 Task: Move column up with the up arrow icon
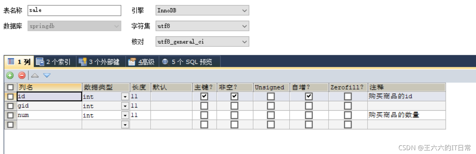[35, 75]
